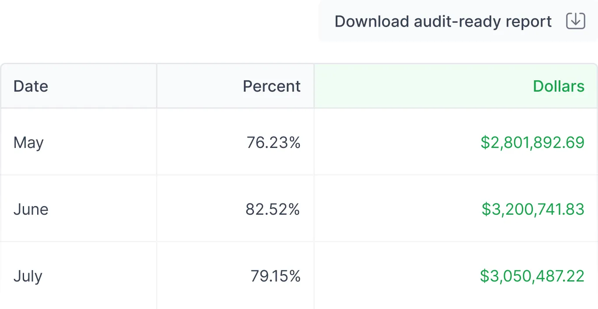Click the 82.52% percent value
The width and height of the screenshot is (598, 309).
pyautogui.click(x=273, y=209)
